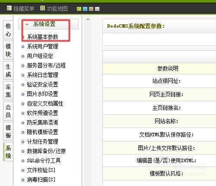Switch to the 采集 side tab
Image resolution: width=216 pixels, height=186 pixels.
tap(8, 91)
